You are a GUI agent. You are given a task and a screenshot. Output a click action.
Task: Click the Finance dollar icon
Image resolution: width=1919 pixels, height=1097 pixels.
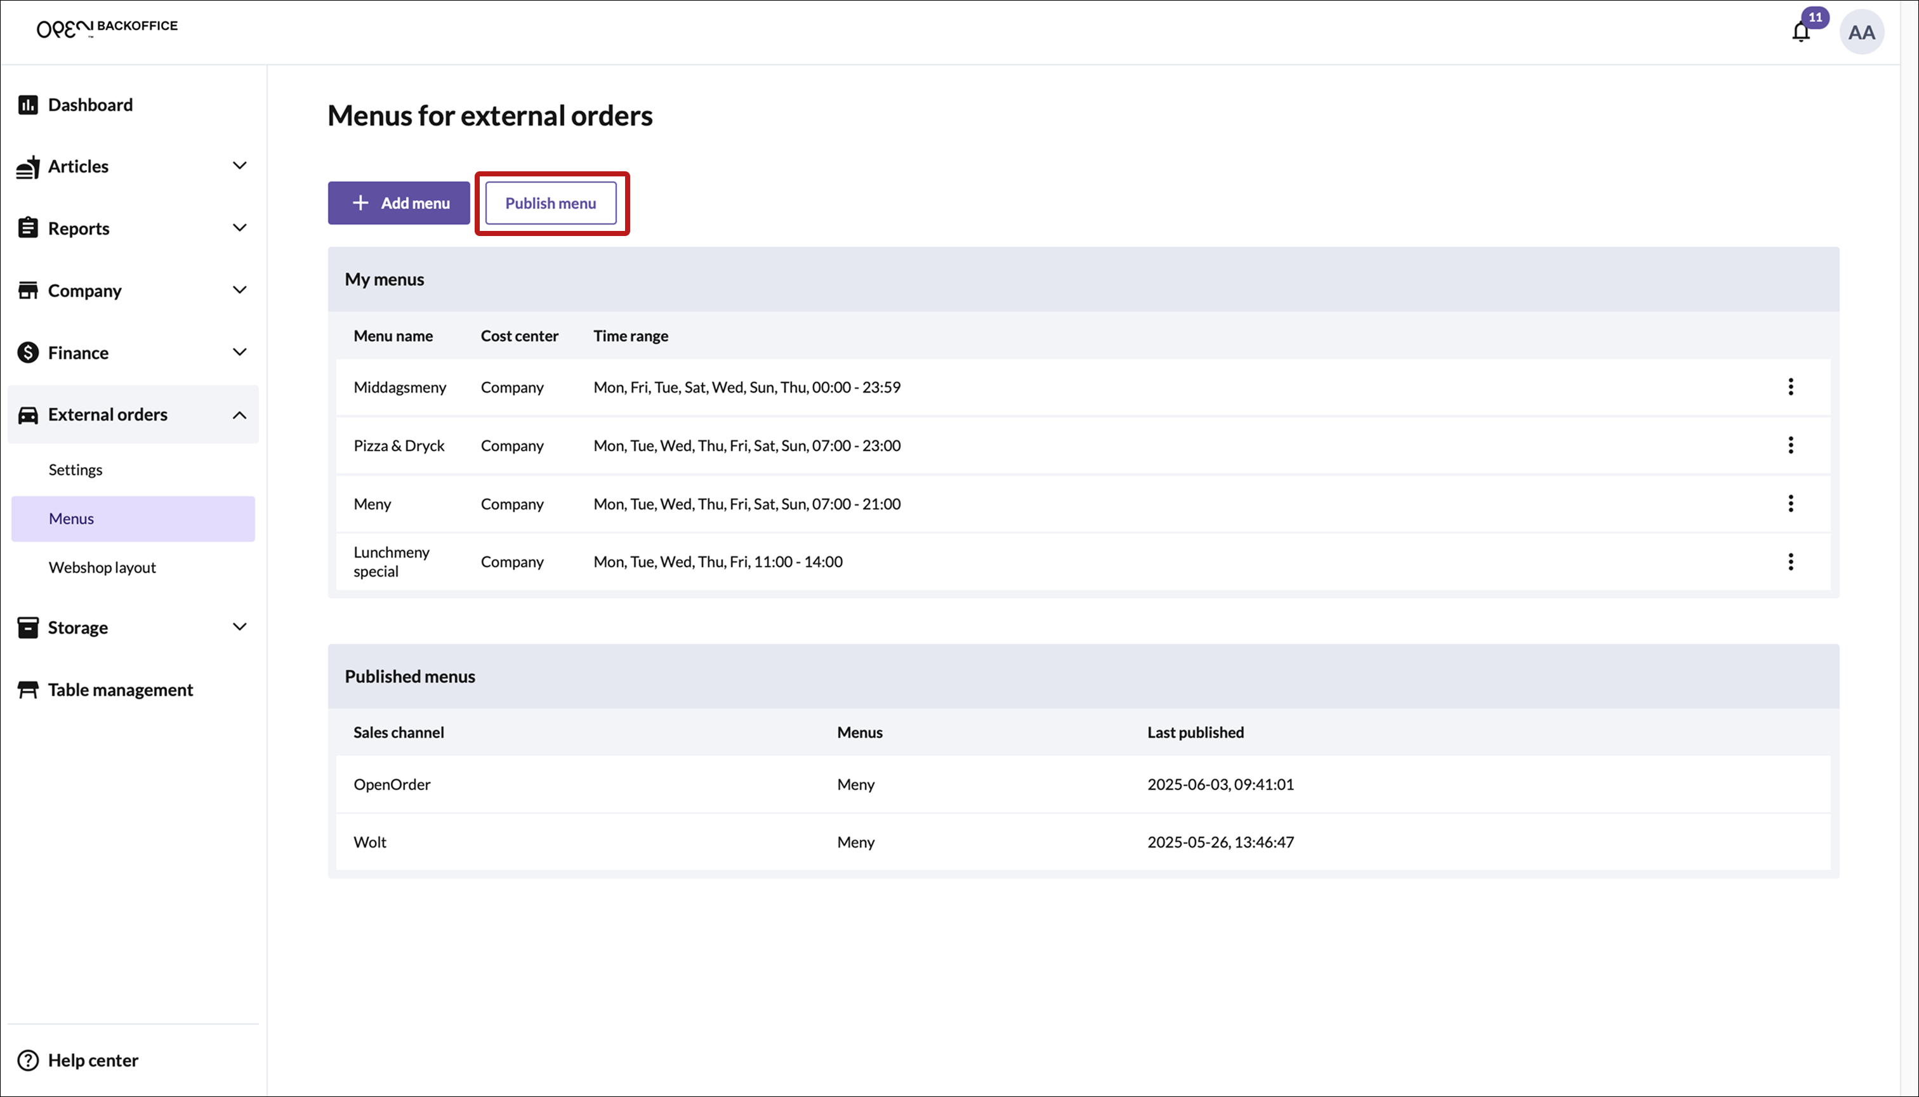pyautogui.click(x=28, y=352)
